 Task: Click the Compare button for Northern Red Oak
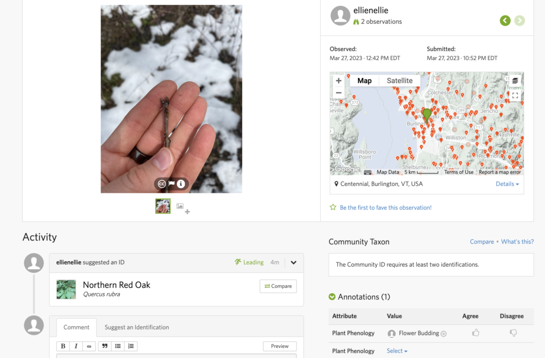[x=278, y=286]
